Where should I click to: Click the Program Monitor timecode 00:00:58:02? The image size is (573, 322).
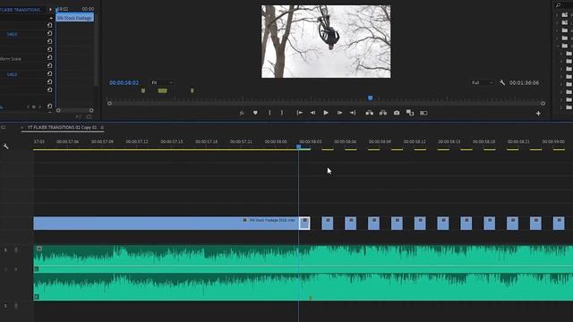(124, 83)
